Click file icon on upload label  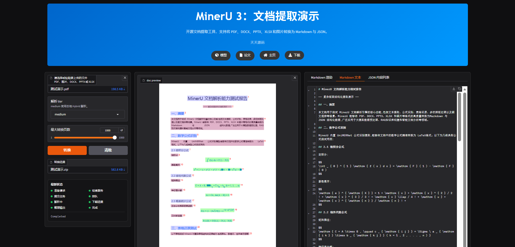(x=51, y=78)
